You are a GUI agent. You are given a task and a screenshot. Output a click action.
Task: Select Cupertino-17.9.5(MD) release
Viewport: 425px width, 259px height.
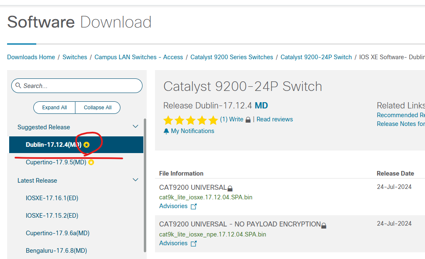coord(56,162)
